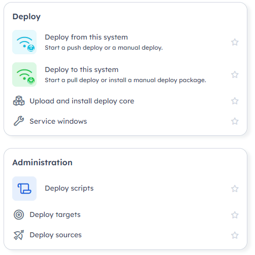Toggle favorite star on Deploy scripts
The width and height of the screenshot is (255, 255).
point(235,189)
